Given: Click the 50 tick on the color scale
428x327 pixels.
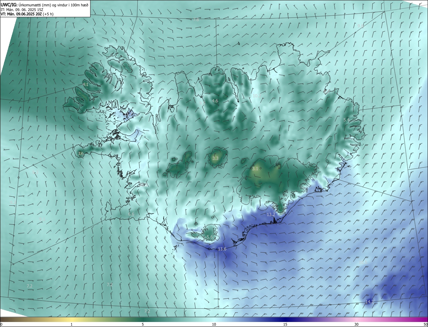Looking at the screenshot, I should pyautogui.click(x=425, y=325).
